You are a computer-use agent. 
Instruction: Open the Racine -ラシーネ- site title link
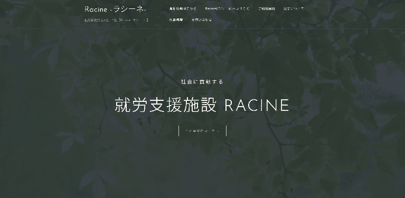[115, 10]
